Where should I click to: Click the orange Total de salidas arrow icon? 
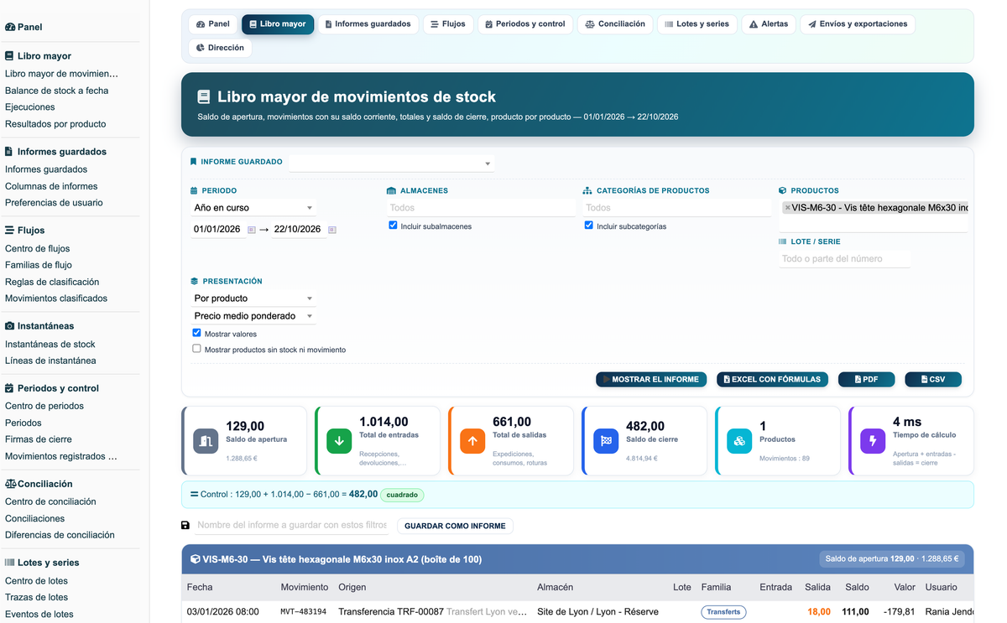coord(472,440)
